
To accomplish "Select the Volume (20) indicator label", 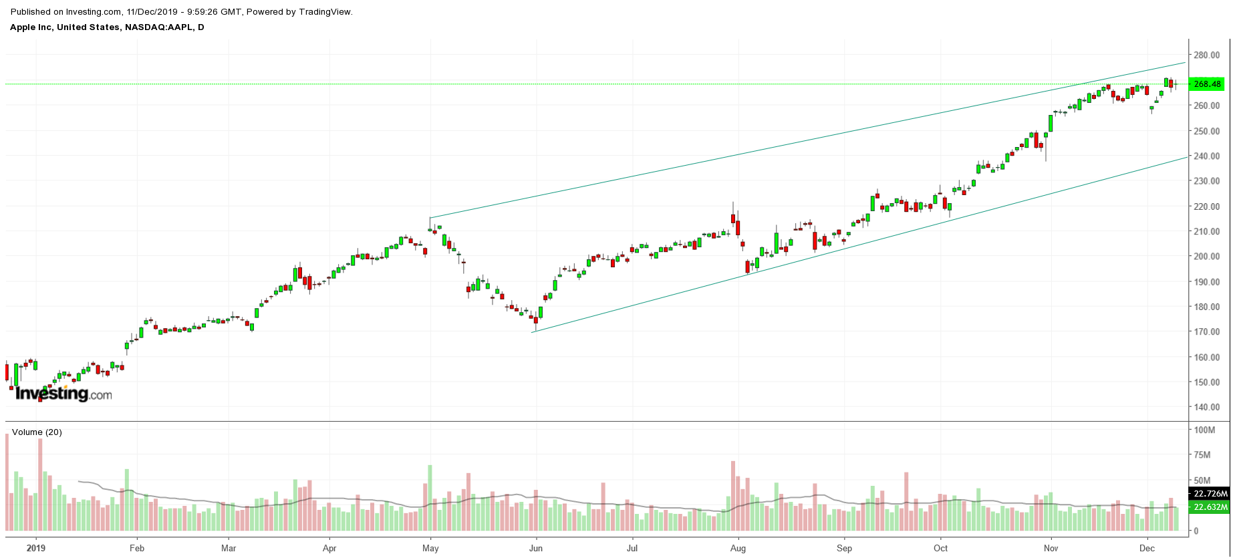I will click(37, 432).
